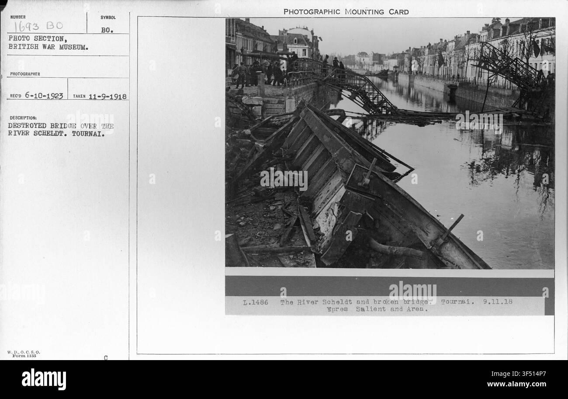The width and height of the screenshot is (568, 399).
Task: Click the "SYMBOL" field label
Action: (x=108, y=17)
